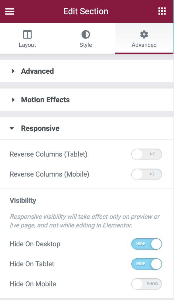Expand the Advanced section heading
The image size is (174, 300).
[37, 71]
